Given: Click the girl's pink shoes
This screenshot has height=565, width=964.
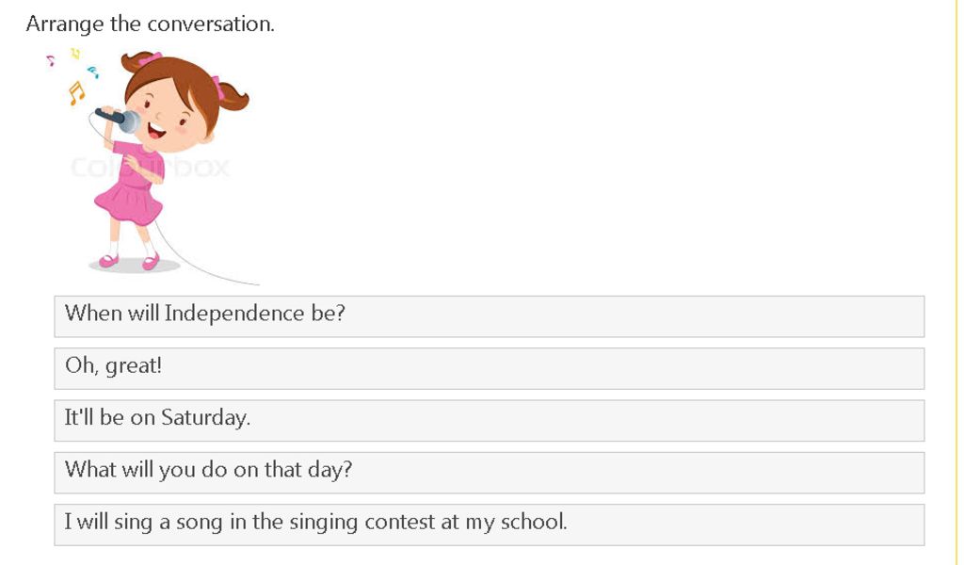Looking at the screenshot, I should pos(129,261).
